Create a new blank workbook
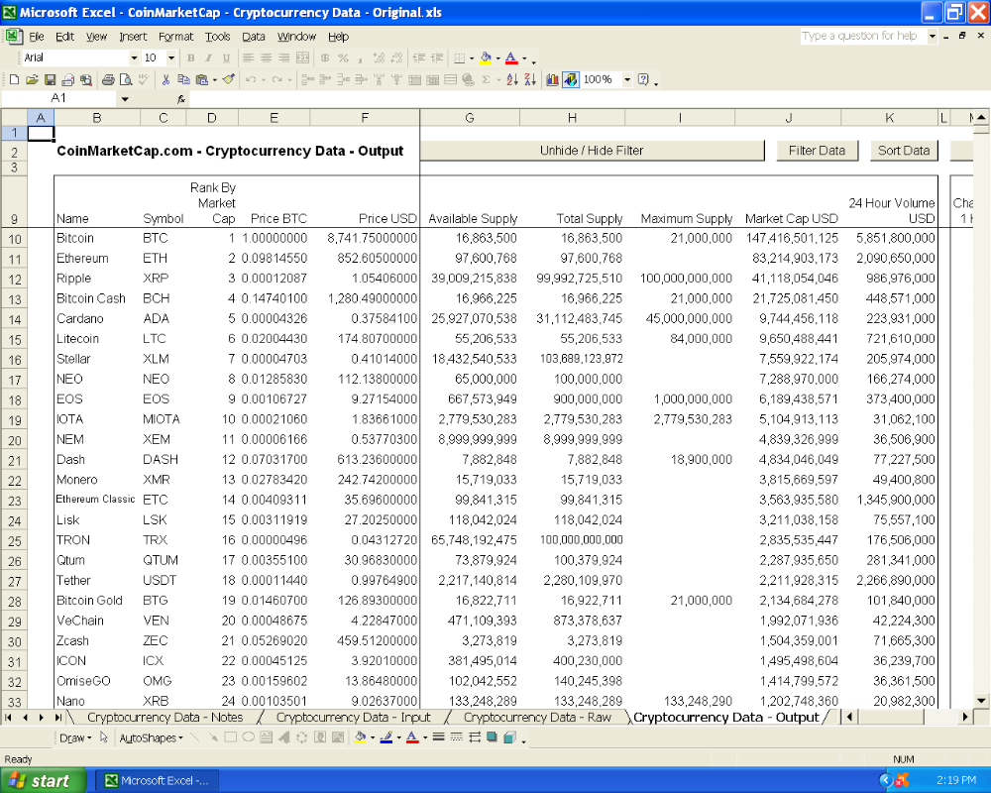991x793 pixels. [14, 79]
